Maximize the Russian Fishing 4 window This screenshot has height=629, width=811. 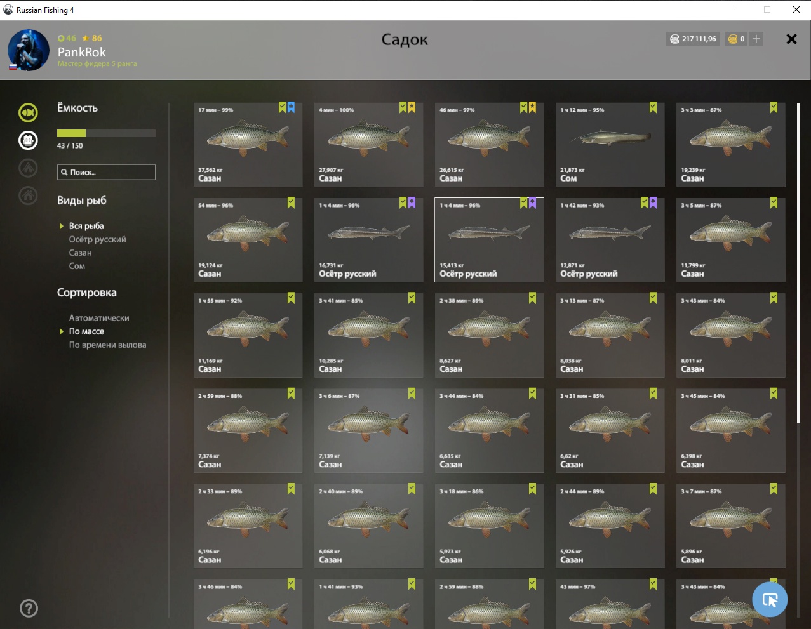pos(767,10)
